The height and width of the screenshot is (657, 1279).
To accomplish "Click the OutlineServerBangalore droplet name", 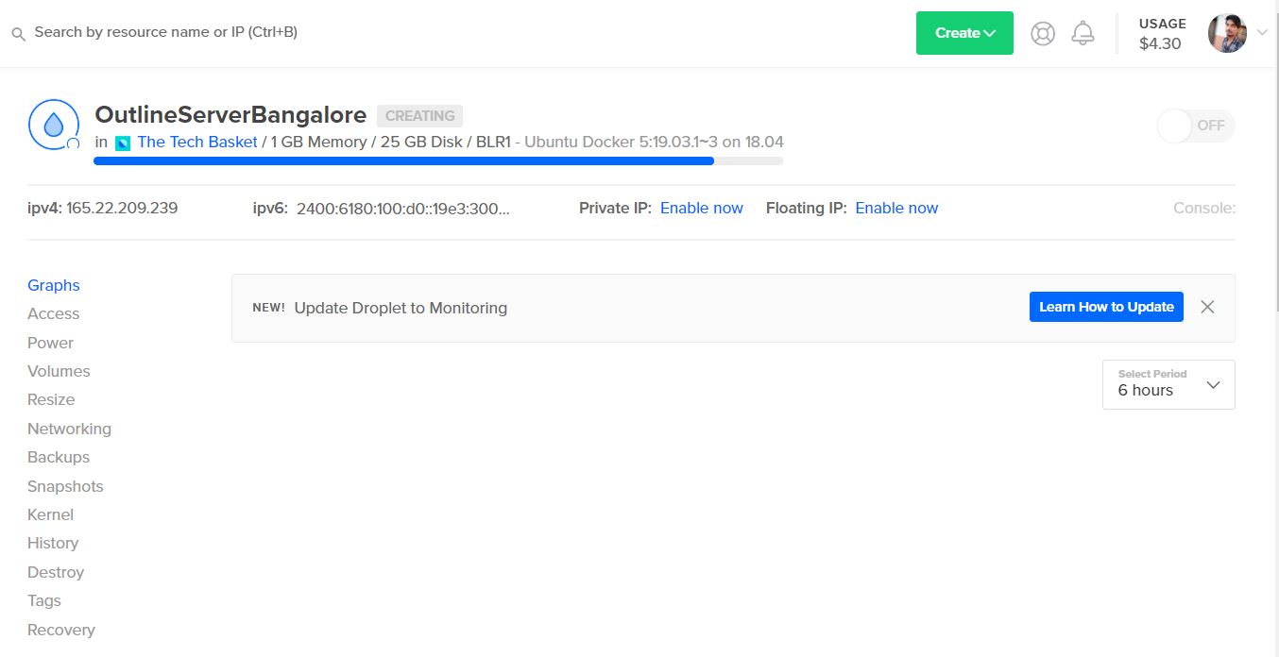I will (x=230, y=115).
